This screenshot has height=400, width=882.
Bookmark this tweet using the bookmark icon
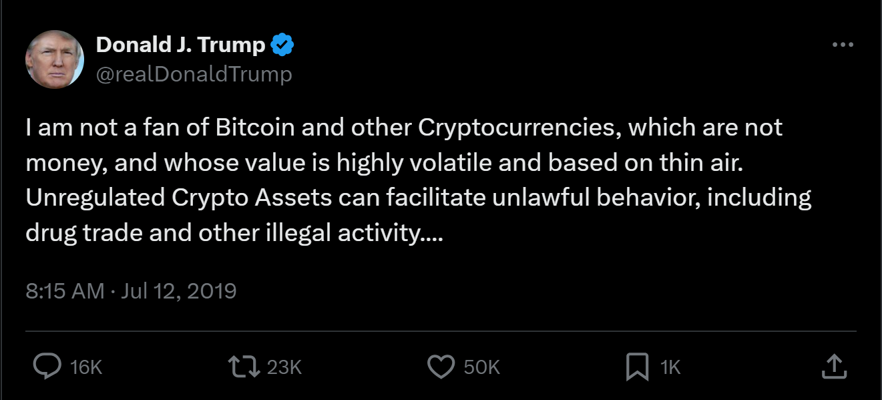point(638,367)
